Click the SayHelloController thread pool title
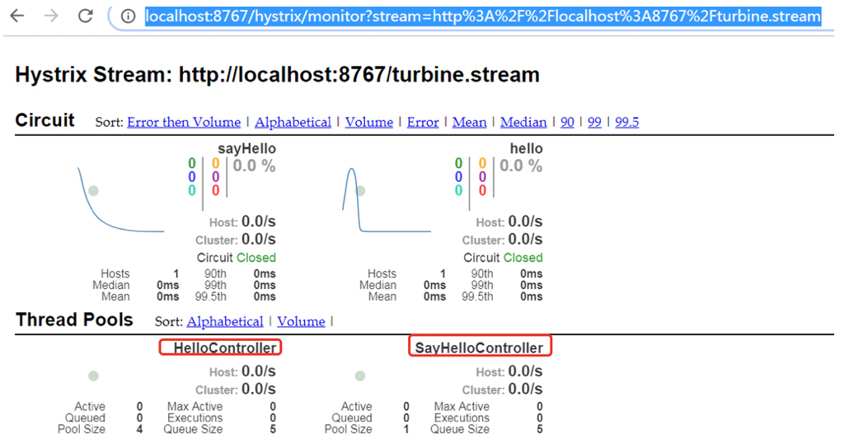Viewport: 849px width, 443px height. pos(479,347)
